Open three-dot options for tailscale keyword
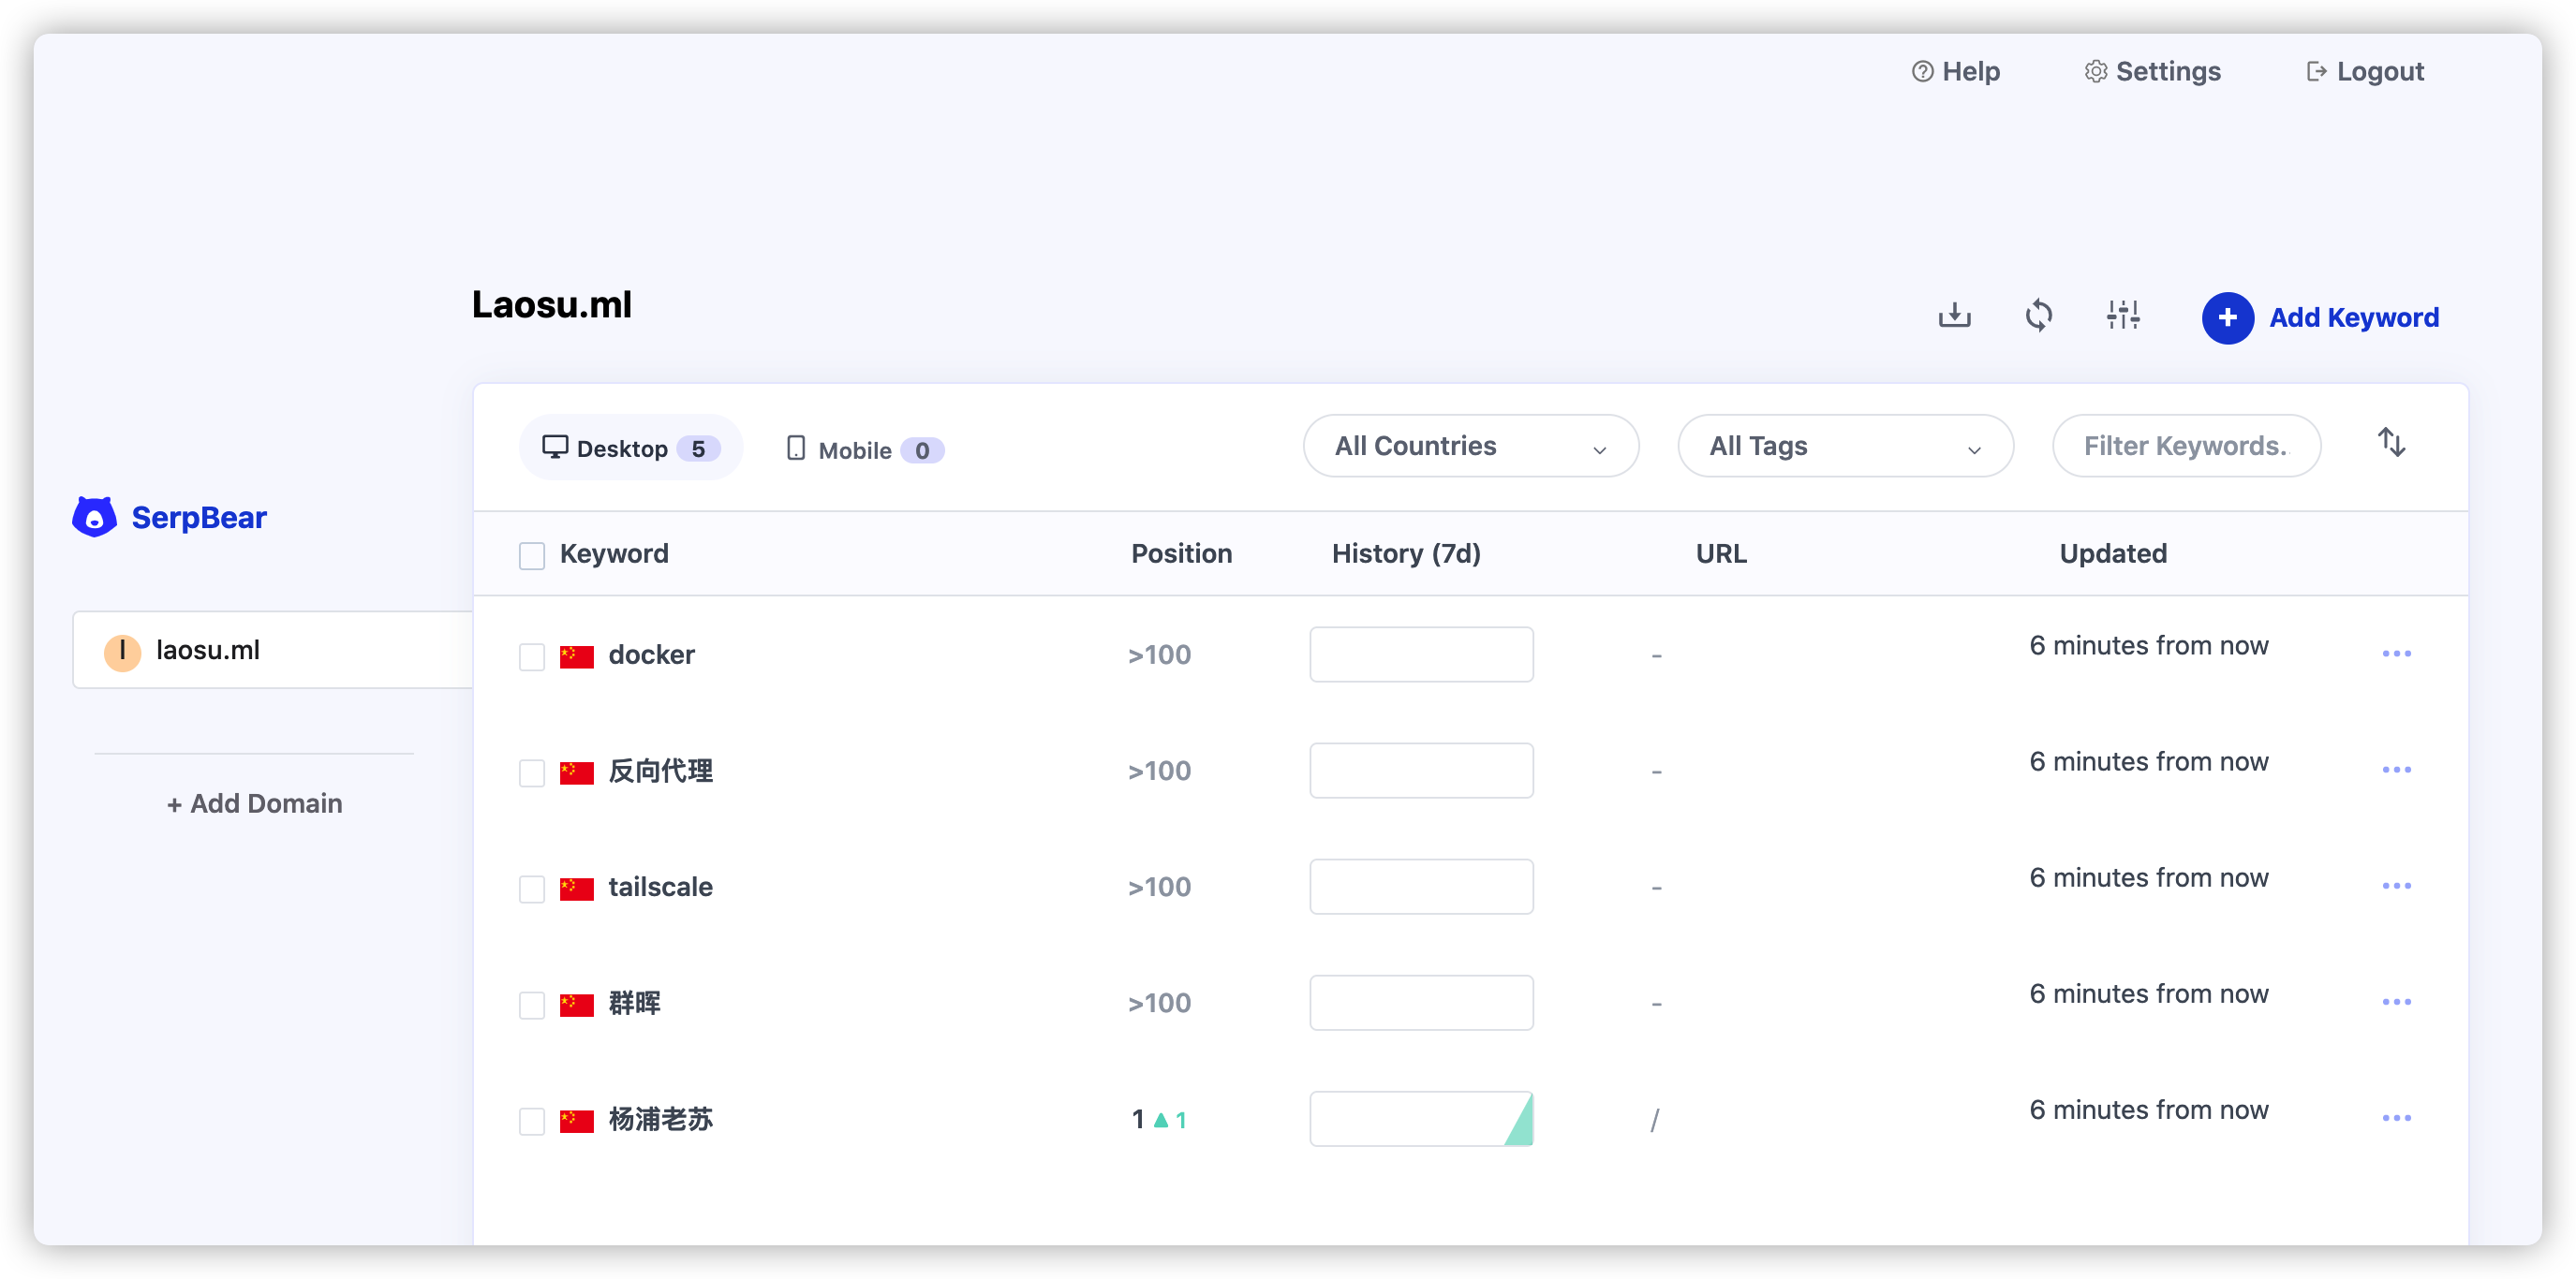The height and width of the screenshot is (1279, 2576). pos(2396,886)
